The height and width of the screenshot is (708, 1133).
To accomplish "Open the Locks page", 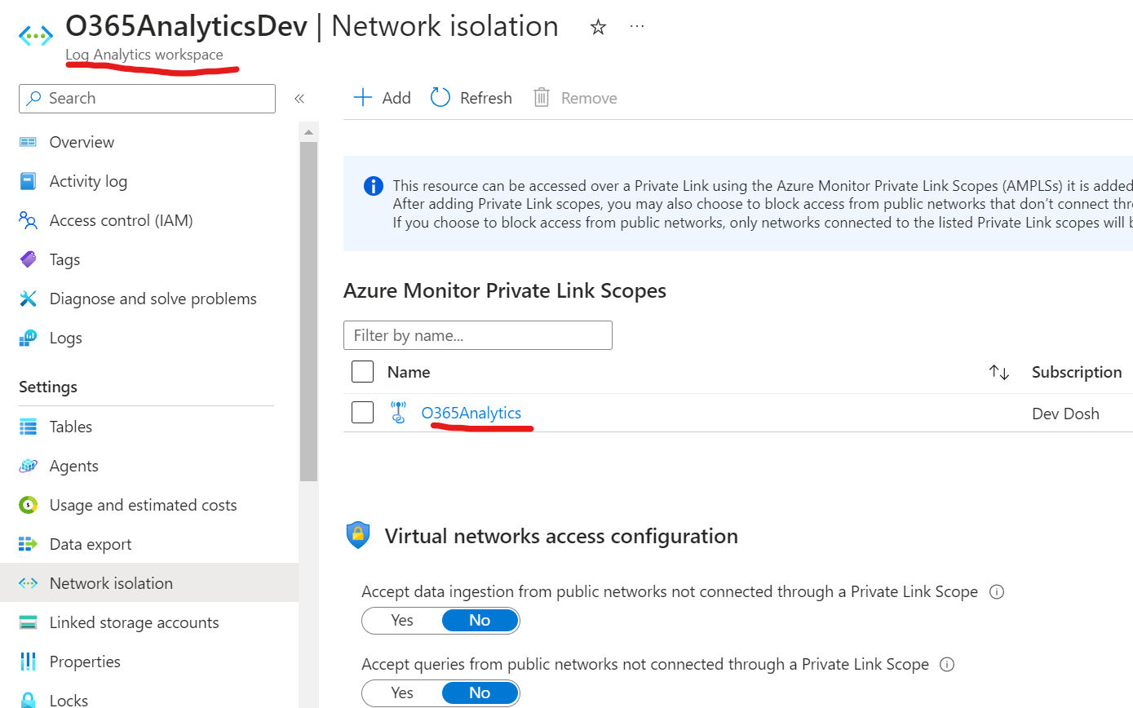I will tap(69, 700).
